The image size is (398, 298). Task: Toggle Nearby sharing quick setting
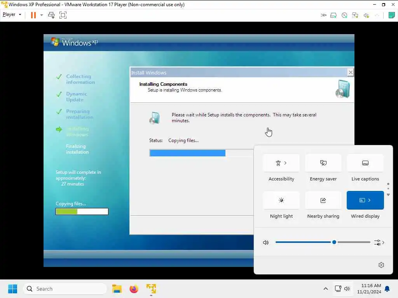[x=323, y=200]
